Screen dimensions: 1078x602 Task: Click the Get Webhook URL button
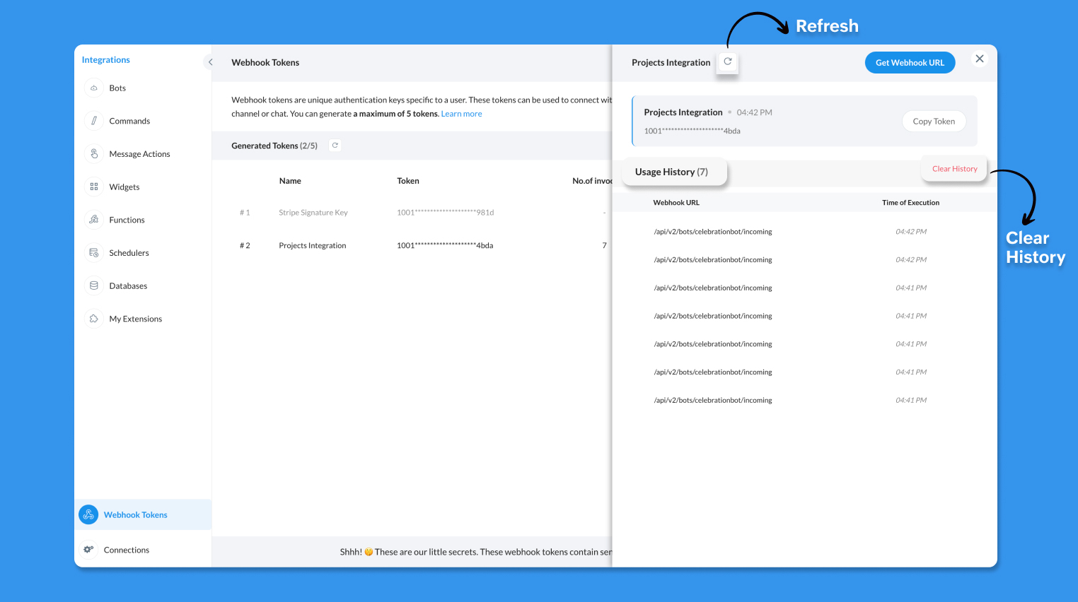coord(910,63)
